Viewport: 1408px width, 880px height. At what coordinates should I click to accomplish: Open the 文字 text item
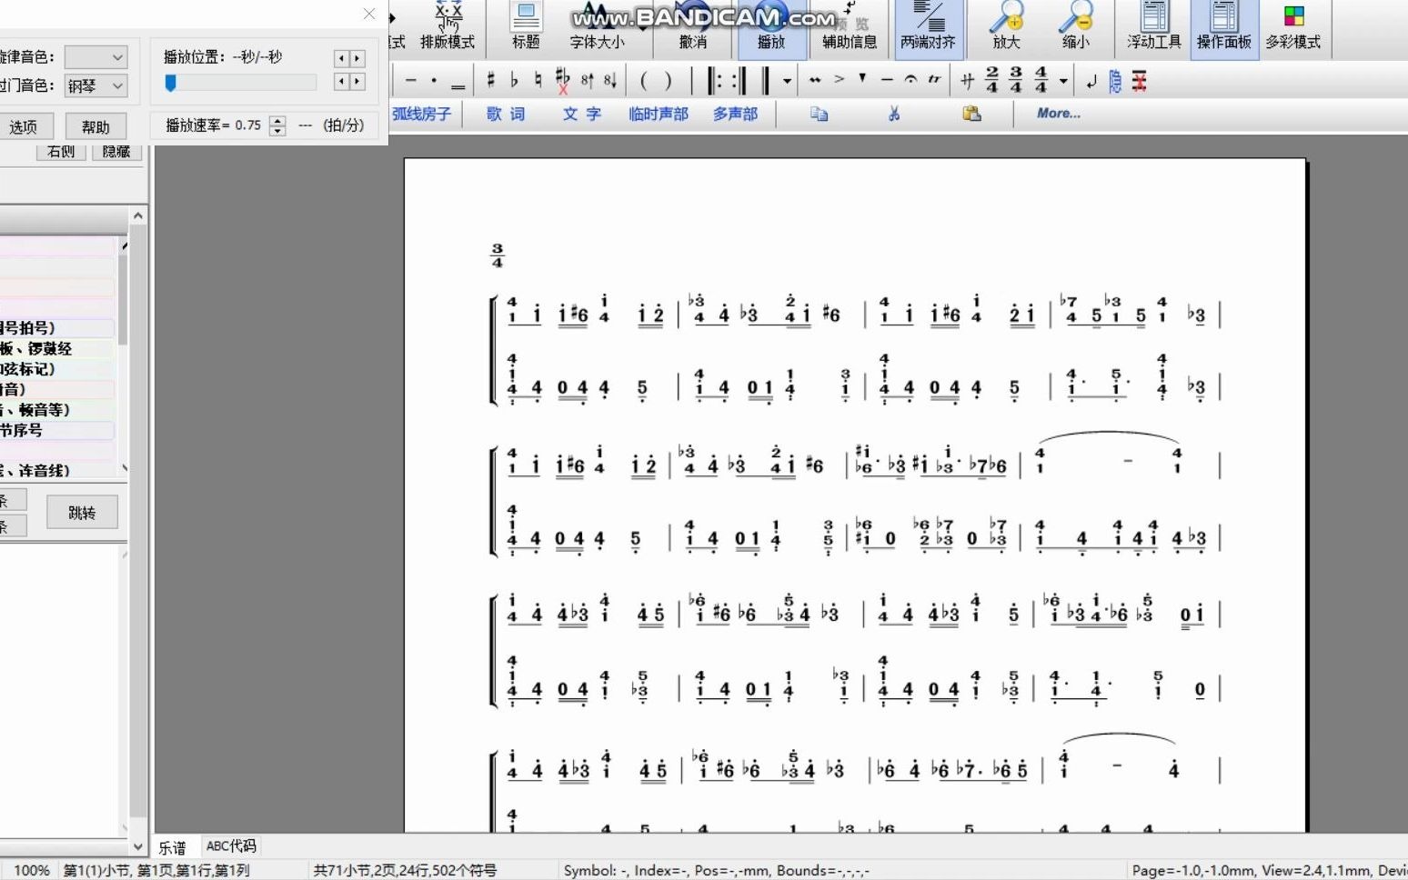coord(582,114)
